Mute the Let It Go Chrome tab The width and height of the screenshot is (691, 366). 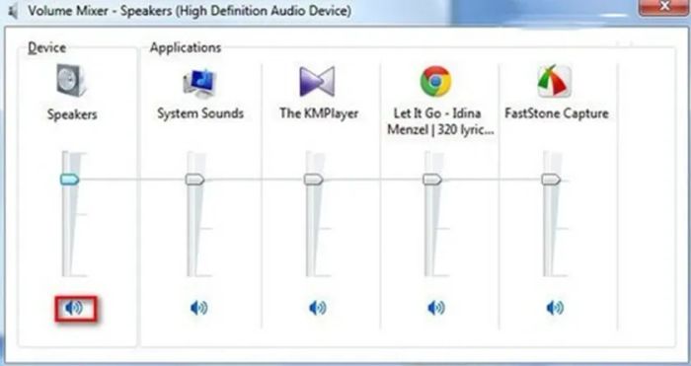436,308
